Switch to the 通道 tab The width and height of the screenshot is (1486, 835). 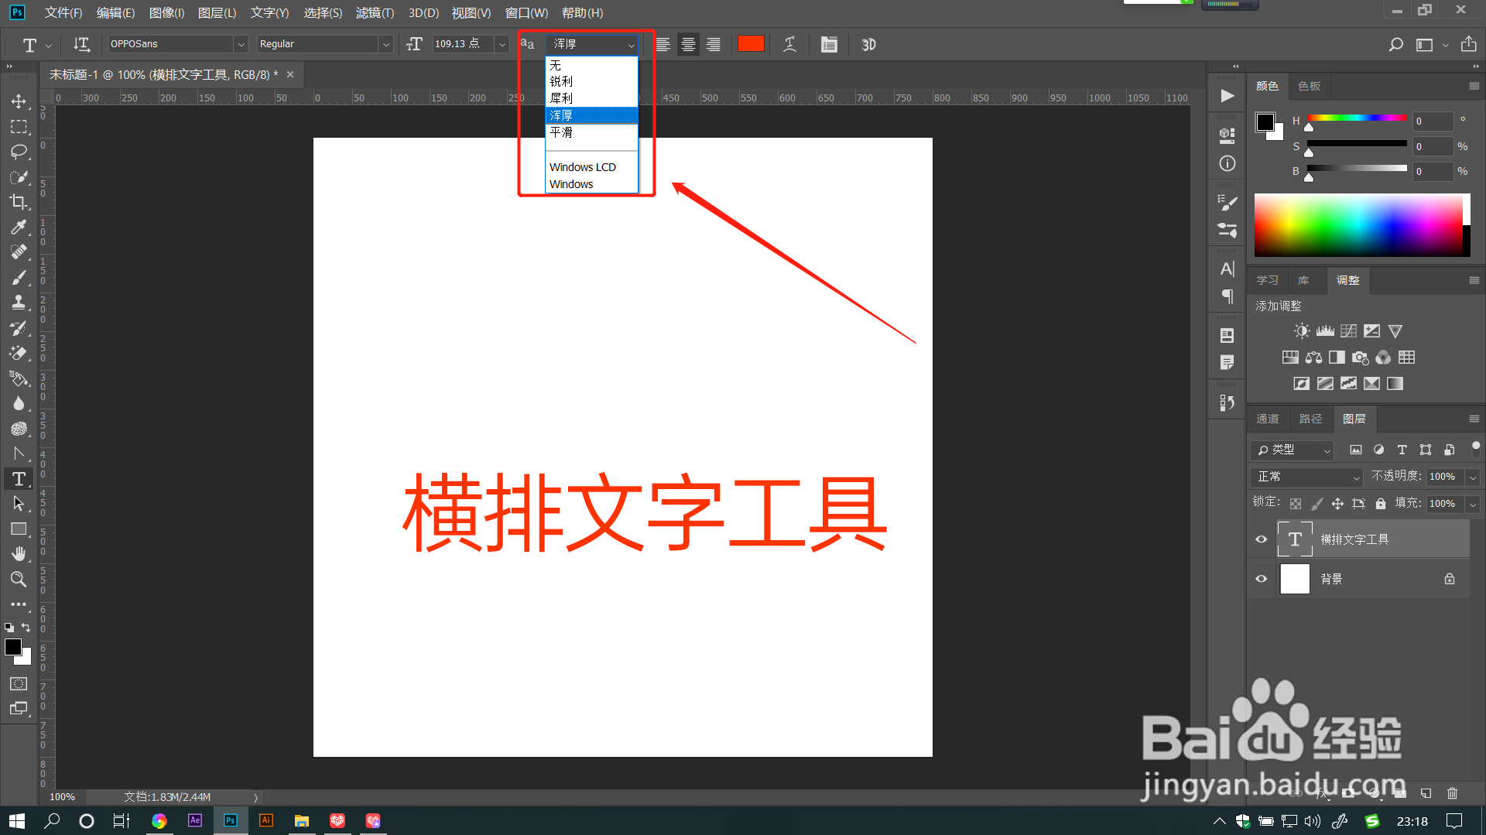click(1267, 419)
